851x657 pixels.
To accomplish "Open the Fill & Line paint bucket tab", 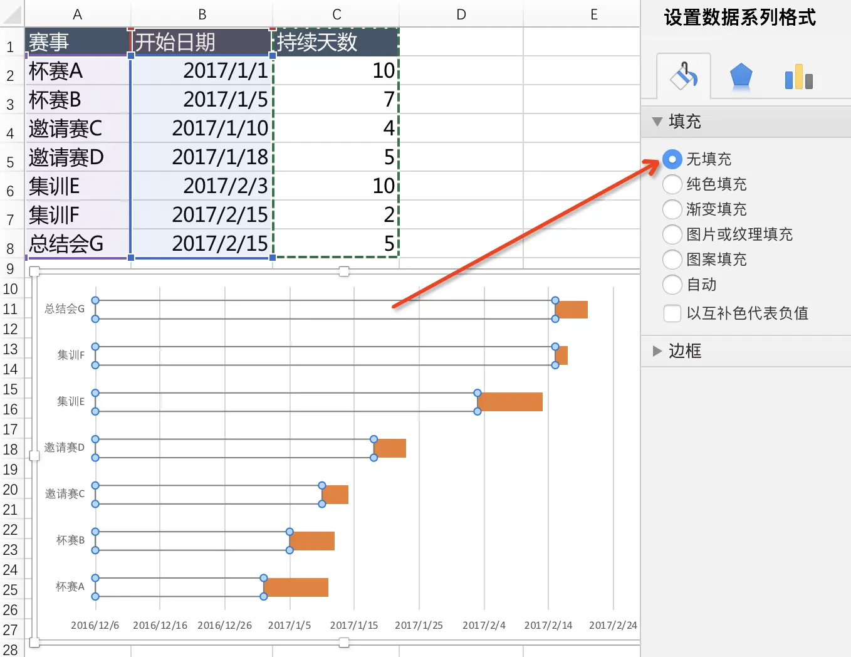I will [684, 76].
